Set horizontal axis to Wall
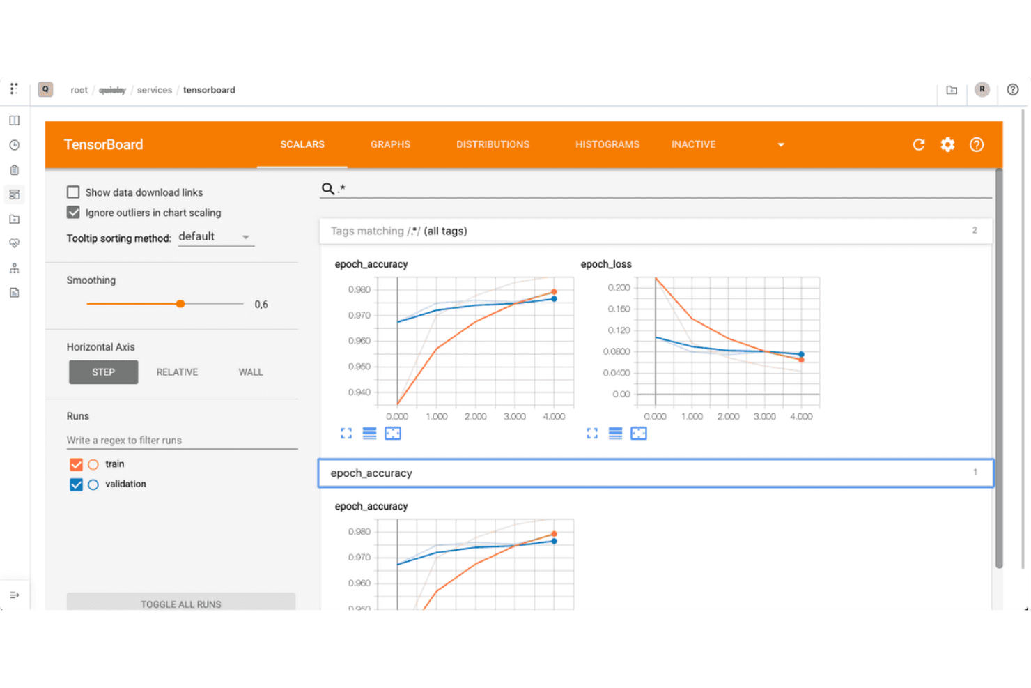Viewport: 1031px width, 688px height. (x=251, y=372)
